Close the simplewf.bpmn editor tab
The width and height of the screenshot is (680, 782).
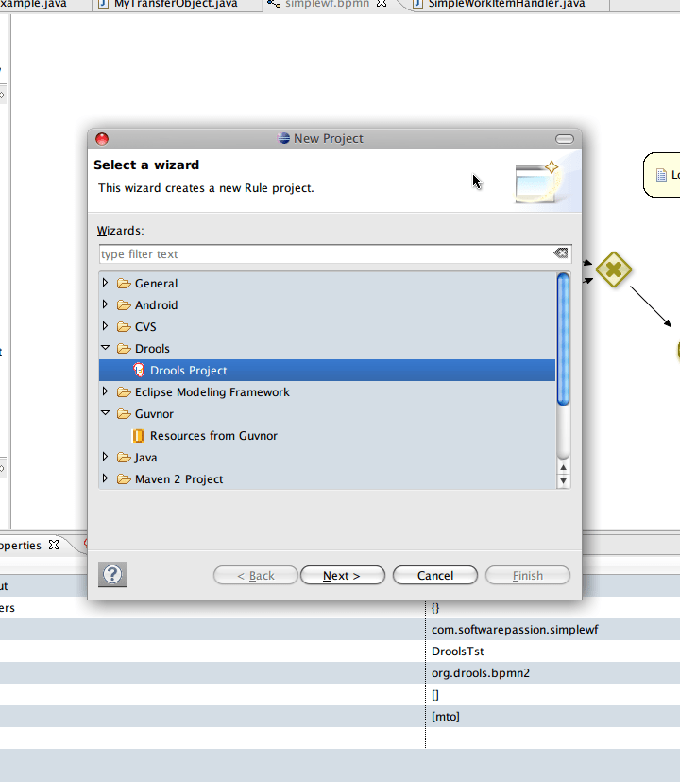point(382,4)
